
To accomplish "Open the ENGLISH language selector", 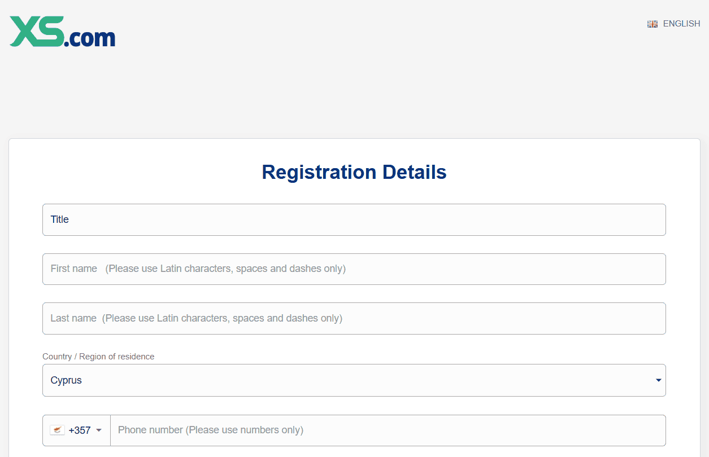I will 673,24.
